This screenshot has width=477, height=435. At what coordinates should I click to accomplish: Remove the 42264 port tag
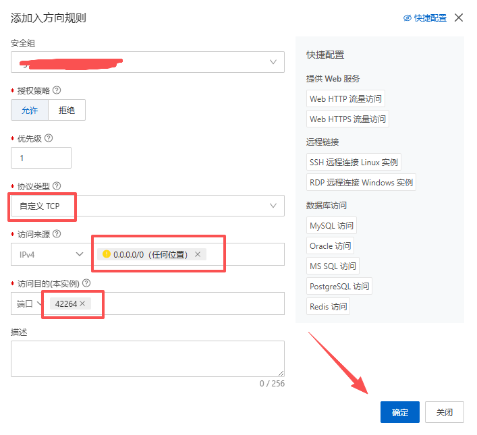point(82,303)
